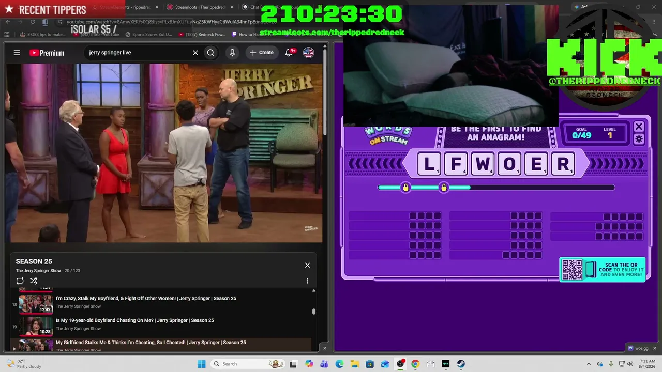
Task: Close the Streamloots browser tab
Action: coord(232,7)
